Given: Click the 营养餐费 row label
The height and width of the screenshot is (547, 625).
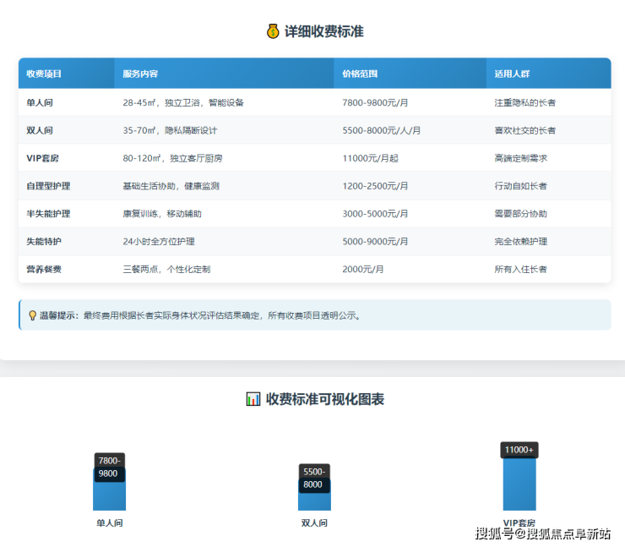Looking at the screenshot, I should [x=44, y=270].
